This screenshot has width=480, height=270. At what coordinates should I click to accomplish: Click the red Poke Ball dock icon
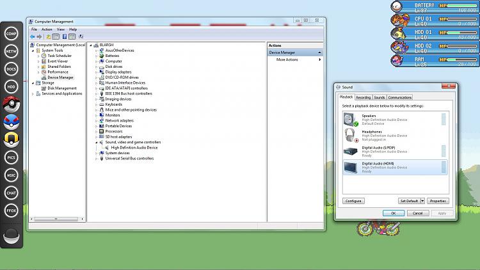12,104
